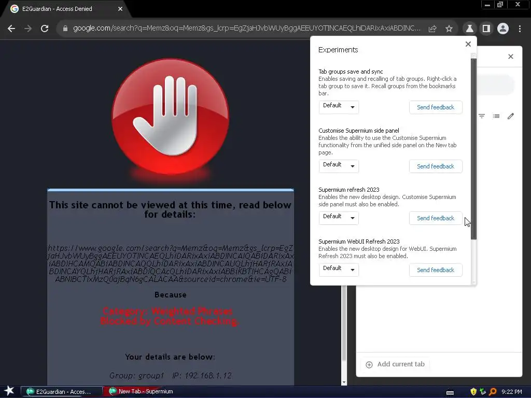Click the edit pencil icon in side panel
This screenshot has width=531, height=398.
click(x=511, y=116)
